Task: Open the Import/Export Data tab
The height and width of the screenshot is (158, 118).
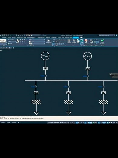Action: click(x=21, y=37)
